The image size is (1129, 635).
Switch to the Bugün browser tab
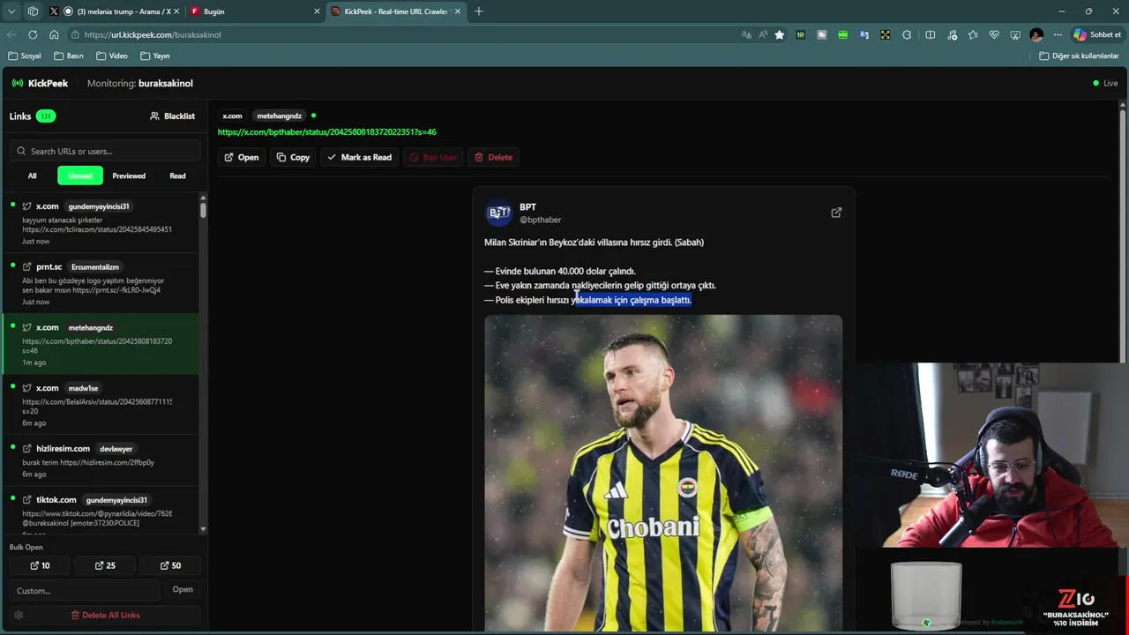(x=256, y=11)
